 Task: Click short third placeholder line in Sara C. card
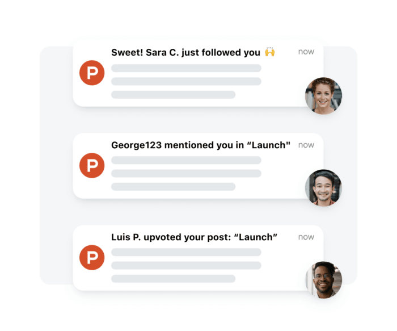(x=173, y=94)
